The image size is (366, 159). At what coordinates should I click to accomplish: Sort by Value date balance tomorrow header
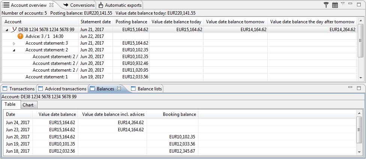click(235, 22)
